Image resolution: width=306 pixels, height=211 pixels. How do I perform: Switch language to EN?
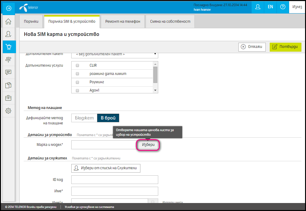coord(270,7)
